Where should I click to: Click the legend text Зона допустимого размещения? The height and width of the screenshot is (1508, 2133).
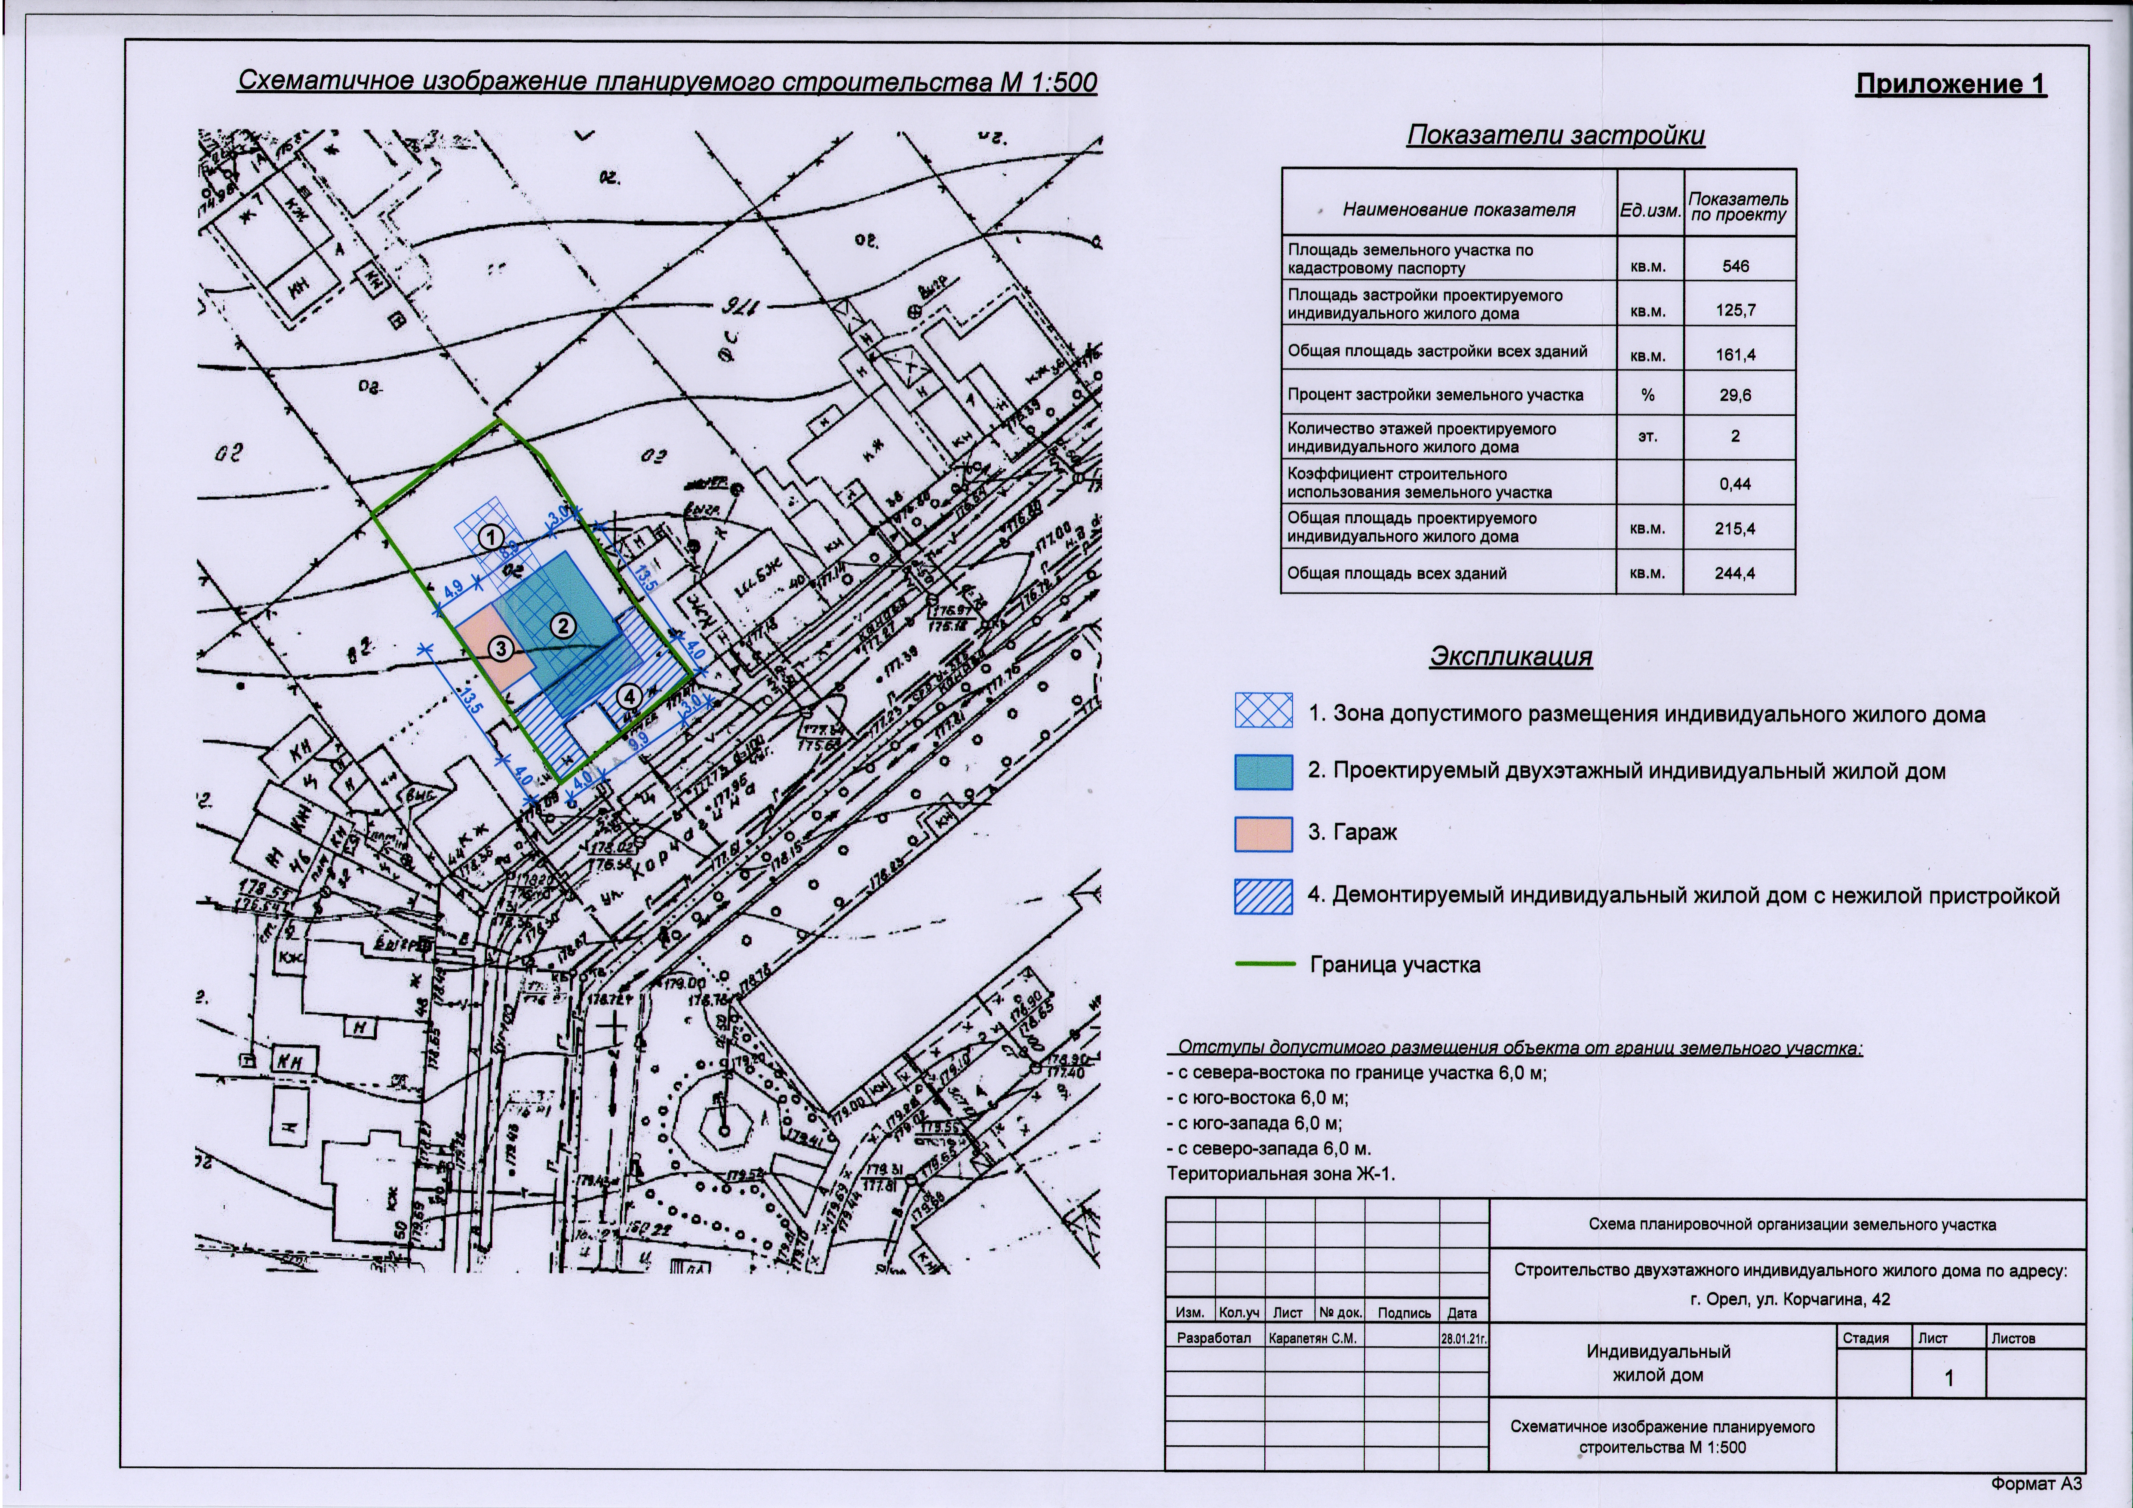[x=1646, y=715]
